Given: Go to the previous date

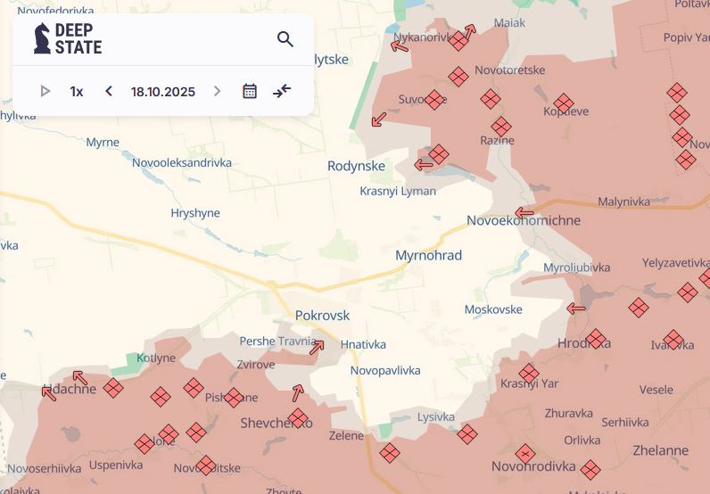Looking at the screenshot, I should point(109,92).
